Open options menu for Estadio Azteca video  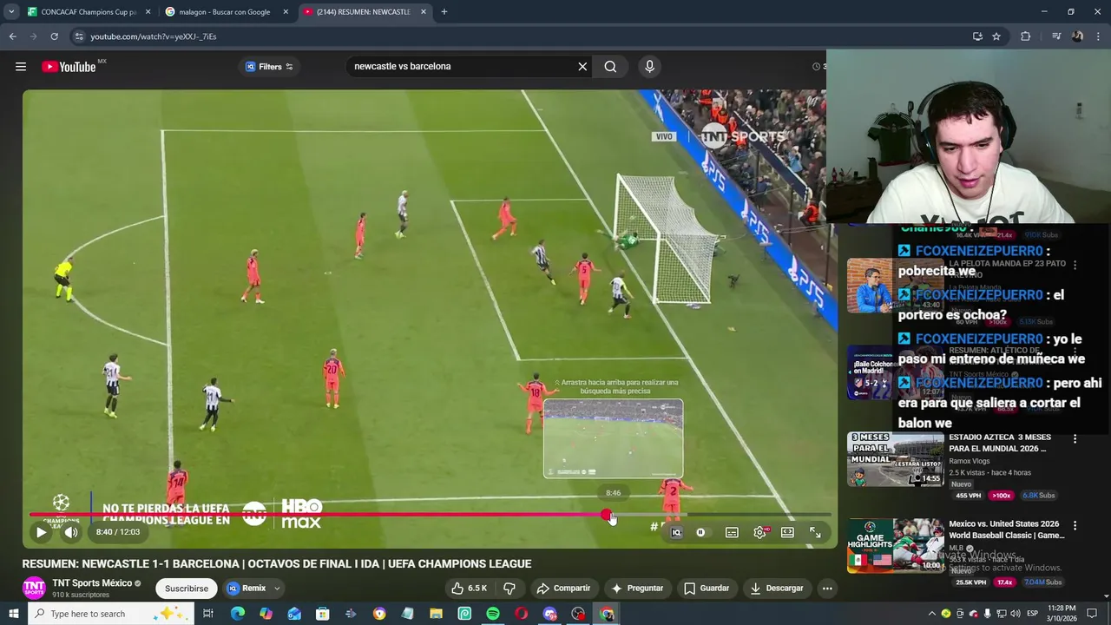coord(1075,439)
